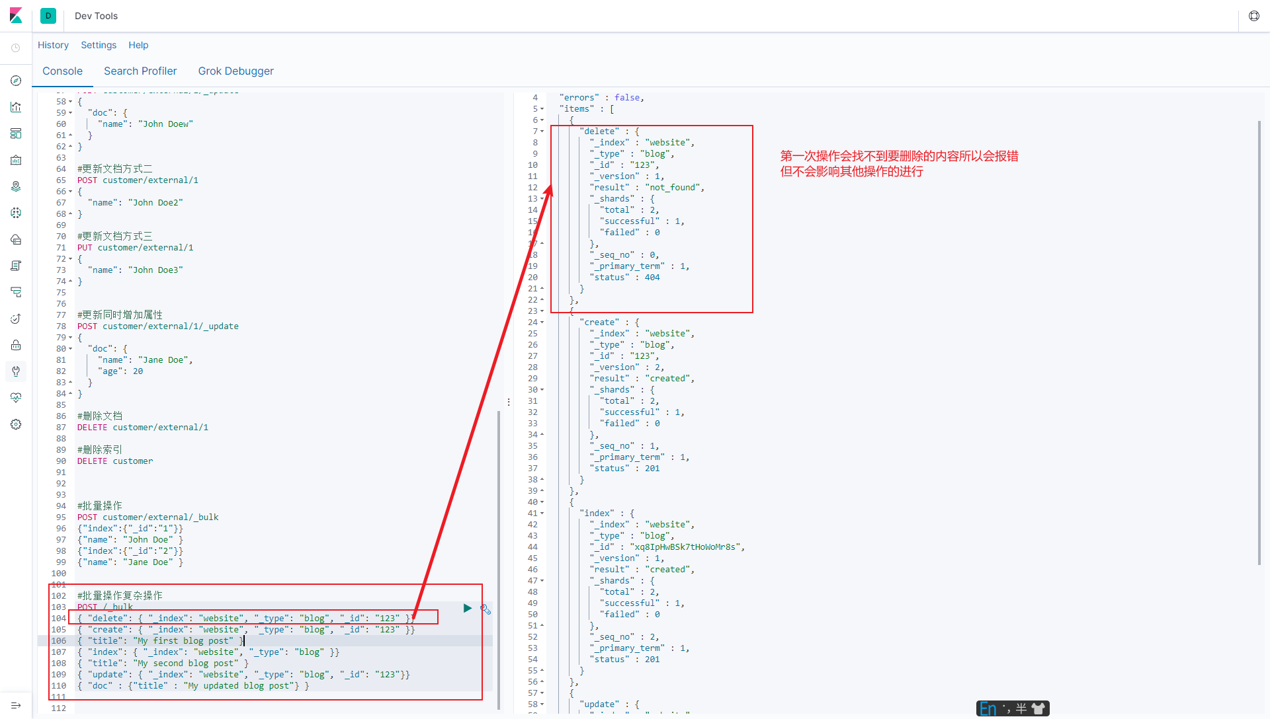Open Management gear icon in sidebar
The height and width of the screenshot is (719, 1270).
pyautogui.click(x=16, y=424)
